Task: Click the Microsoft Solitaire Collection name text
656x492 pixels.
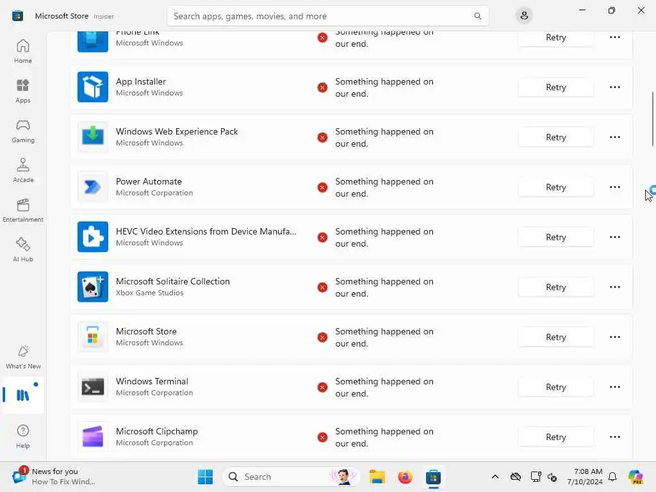Action: pos(173,281)
